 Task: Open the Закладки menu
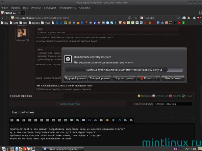[50, 8]
